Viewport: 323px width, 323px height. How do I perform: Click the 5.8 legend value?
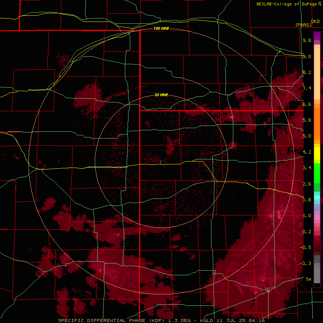307,120
